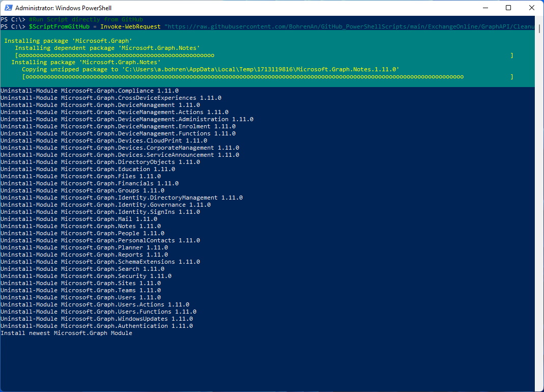
Task: Maximize the Windows PowerShell window
Action: click(x=508, y=8)
